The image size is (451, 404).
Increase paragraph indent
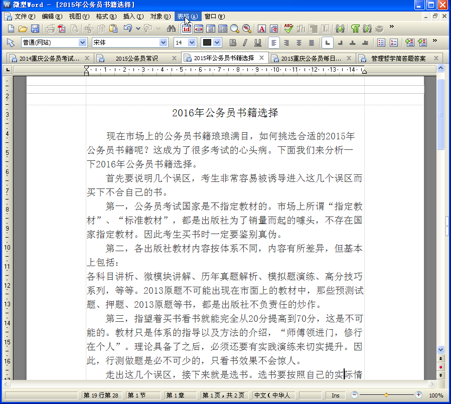point(422,43)
